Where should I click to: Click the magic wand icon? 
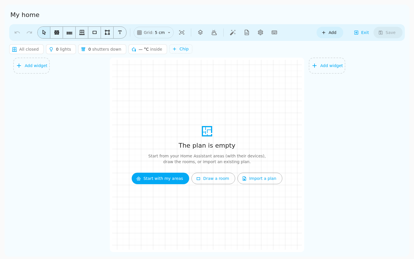pyautogui.click(x=233, y=33)
